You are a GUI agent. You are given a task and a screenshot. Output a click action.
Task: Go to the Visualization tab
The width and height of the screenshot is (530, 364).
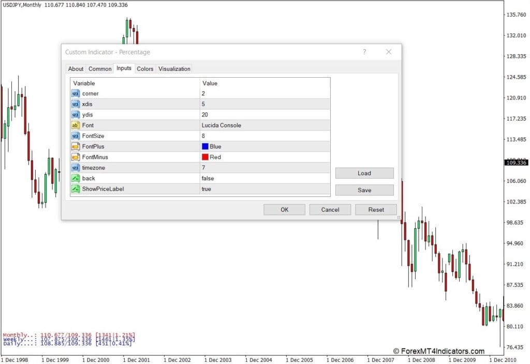174,69
